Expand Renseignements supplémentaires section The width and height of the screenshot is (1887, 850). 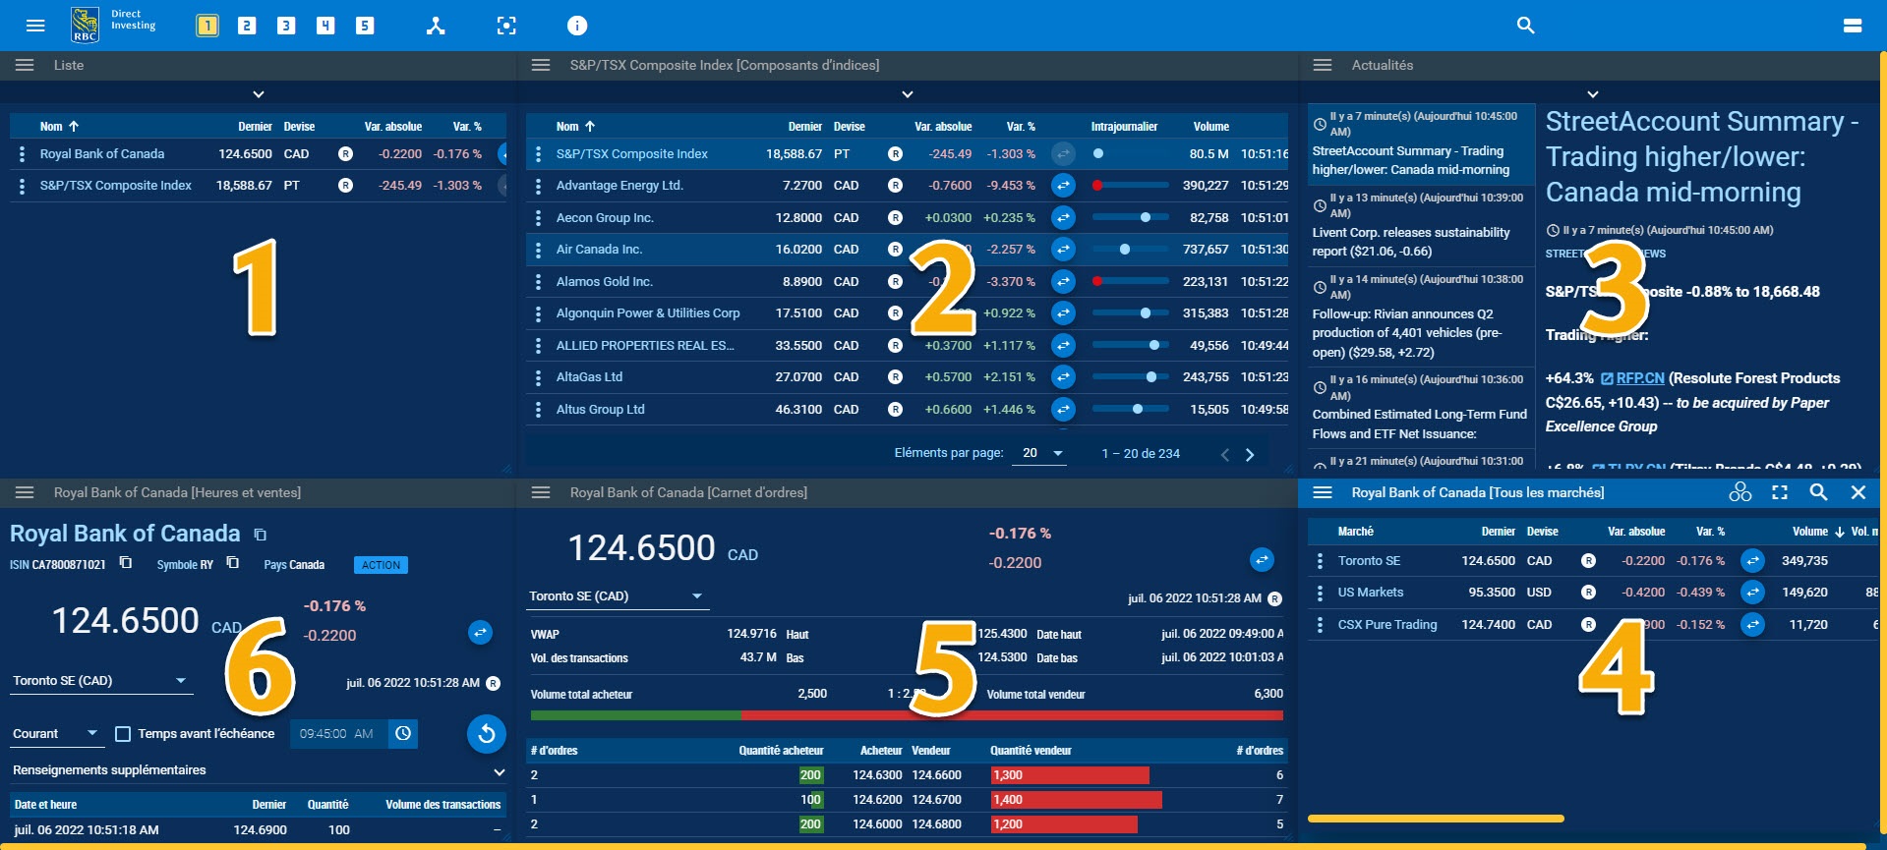(259, 771)
